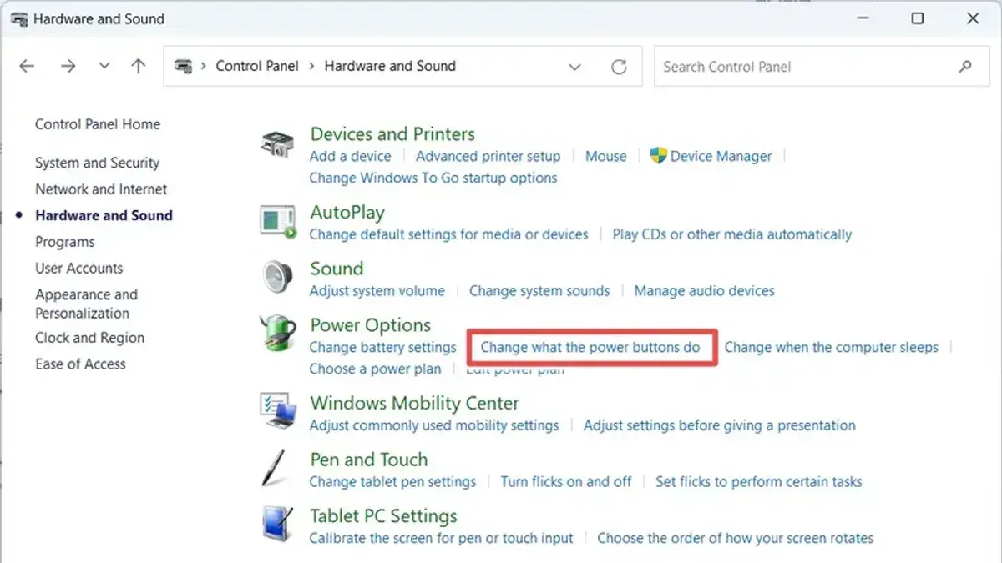Screen dimensions: 1002x563
Task: Go up one level with the up arrow
Action: [139, 67]
